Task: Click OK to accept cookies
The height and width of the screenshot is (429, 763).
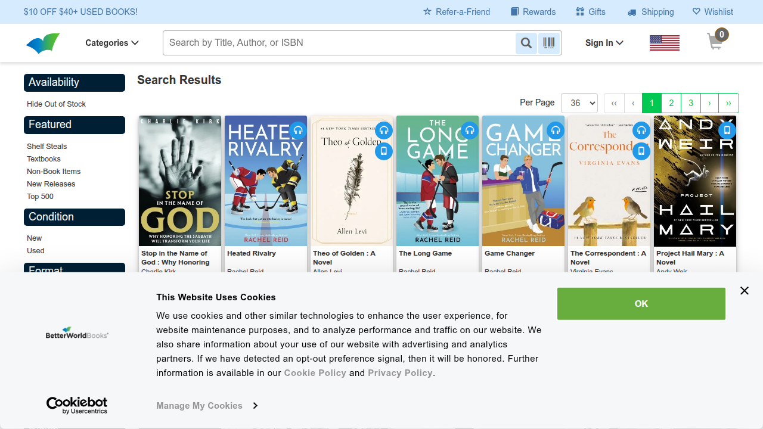Action: coord(641,304)
